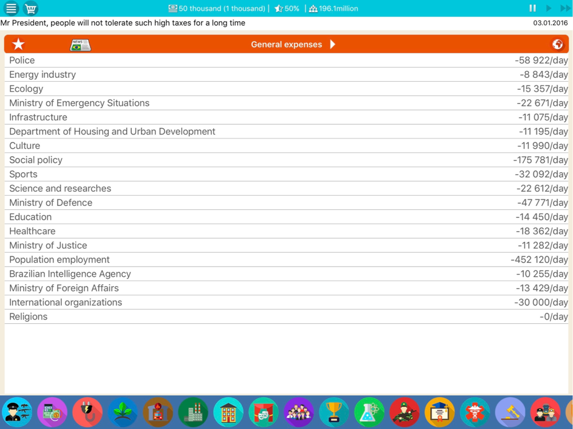This screenshot has height=429, width=573.
Task: Open the Social policy people icon
Action: pos(299,412)
